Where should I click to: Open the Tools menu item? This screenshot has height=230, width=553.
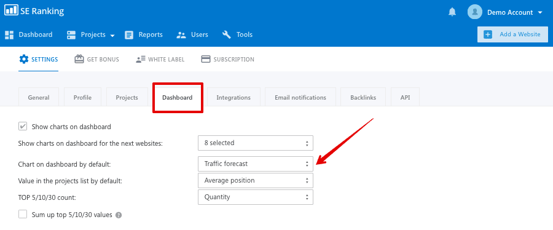[245, 34]
